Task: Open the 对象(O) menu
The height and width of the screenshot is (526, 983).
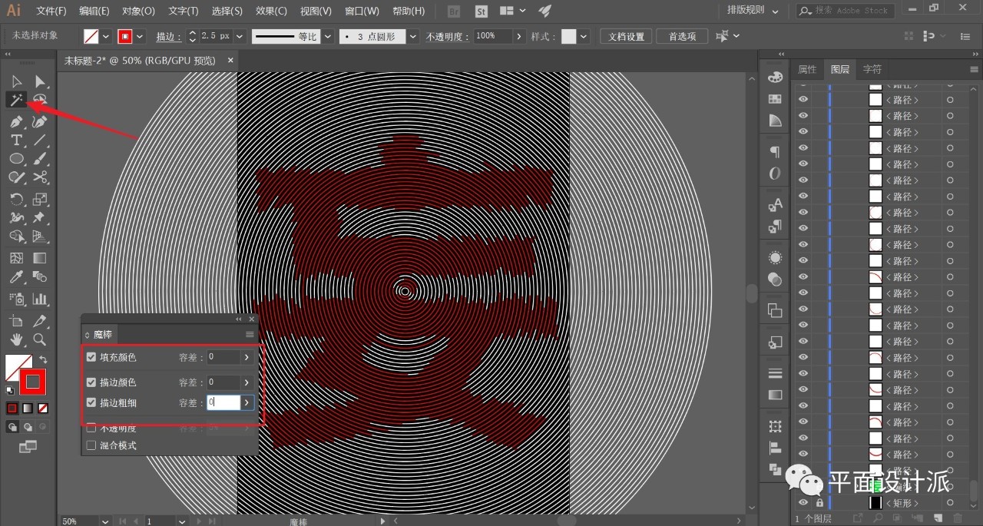Action: (138, 11)
